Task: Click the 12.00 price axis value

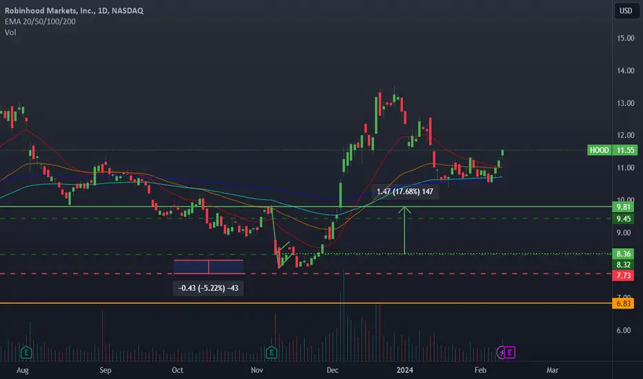Action: click(625, 135)
